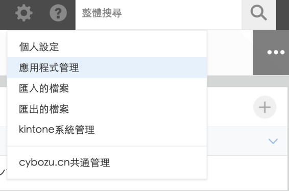Select the exported files option
This screenshot has height=191, width=289.
(107, 109)
